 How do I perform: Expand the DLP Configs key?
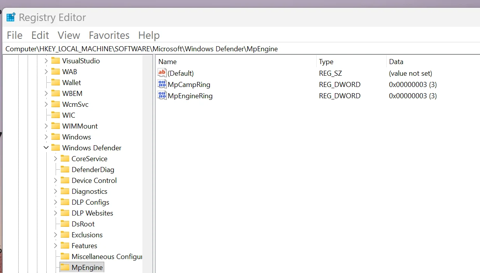click(56, 202)
